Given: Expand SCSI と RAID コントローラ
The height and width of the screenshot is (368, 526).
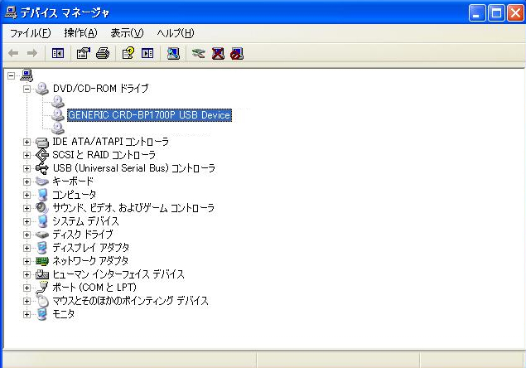Looking at the screenshot, I should pos(27,155).
